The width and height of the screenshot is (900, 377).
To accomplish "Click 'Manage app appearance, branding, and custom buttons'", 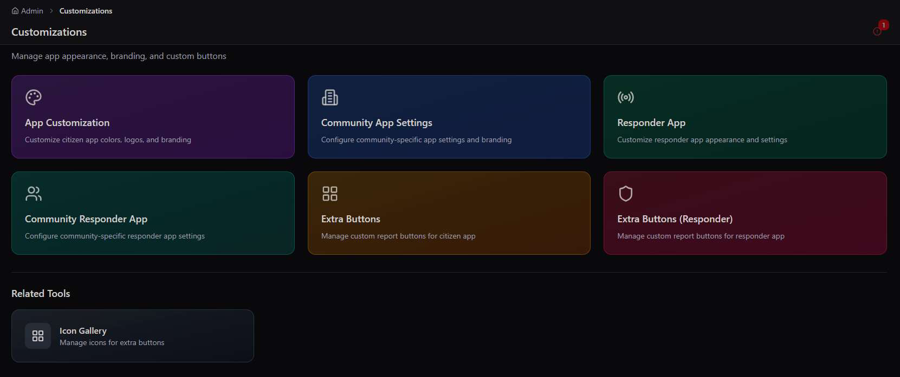I will (119, 56).
